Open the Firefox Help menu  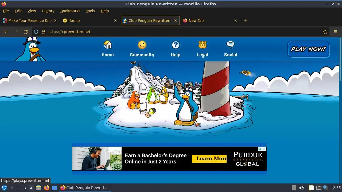[105, 11]
